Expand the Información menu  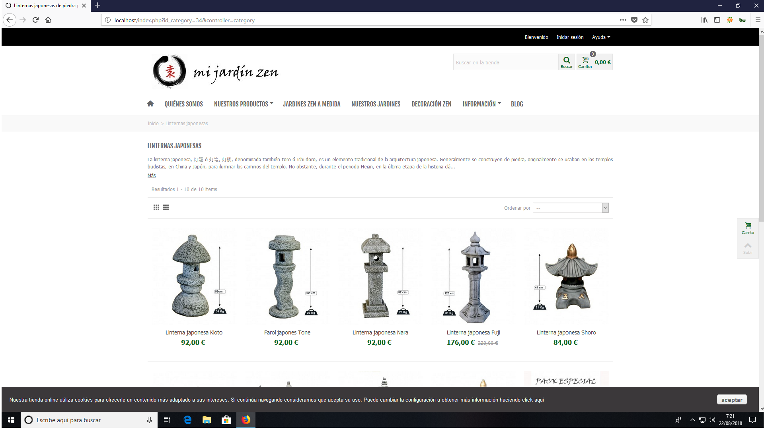481,104
